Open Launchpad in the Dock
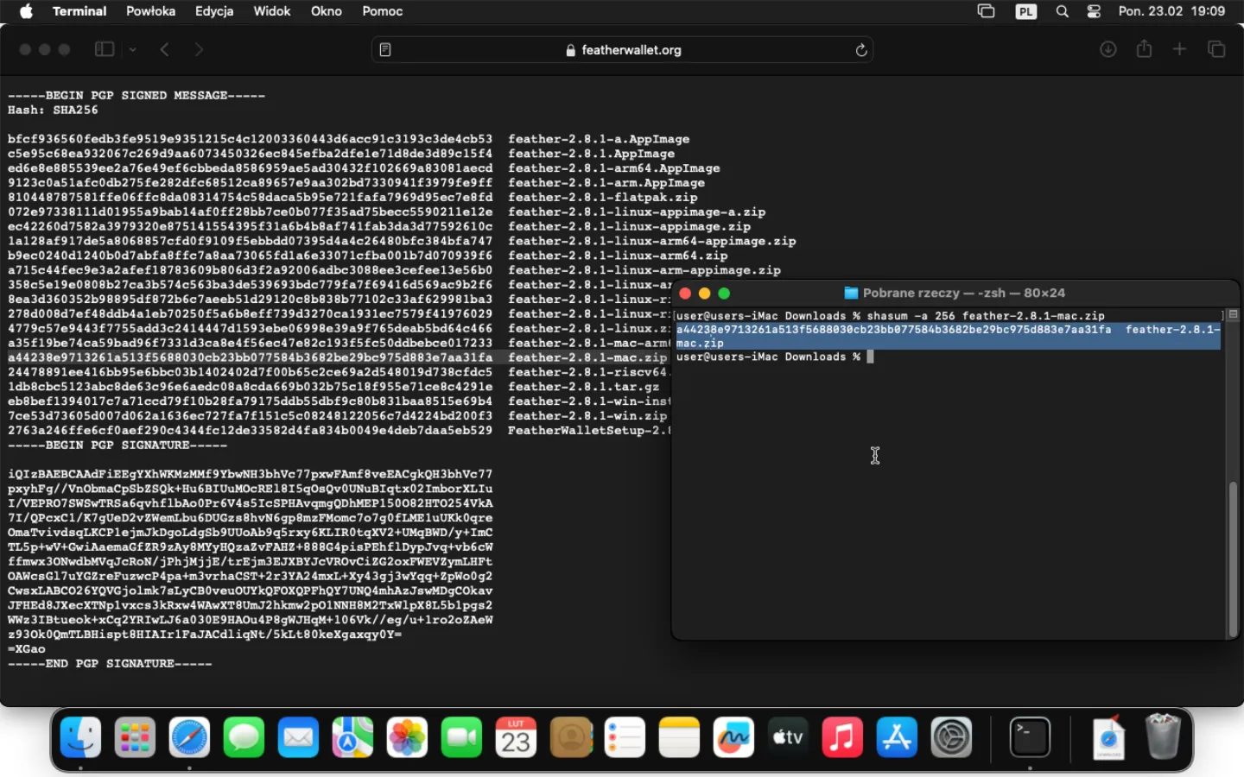 tap(135, 738)
